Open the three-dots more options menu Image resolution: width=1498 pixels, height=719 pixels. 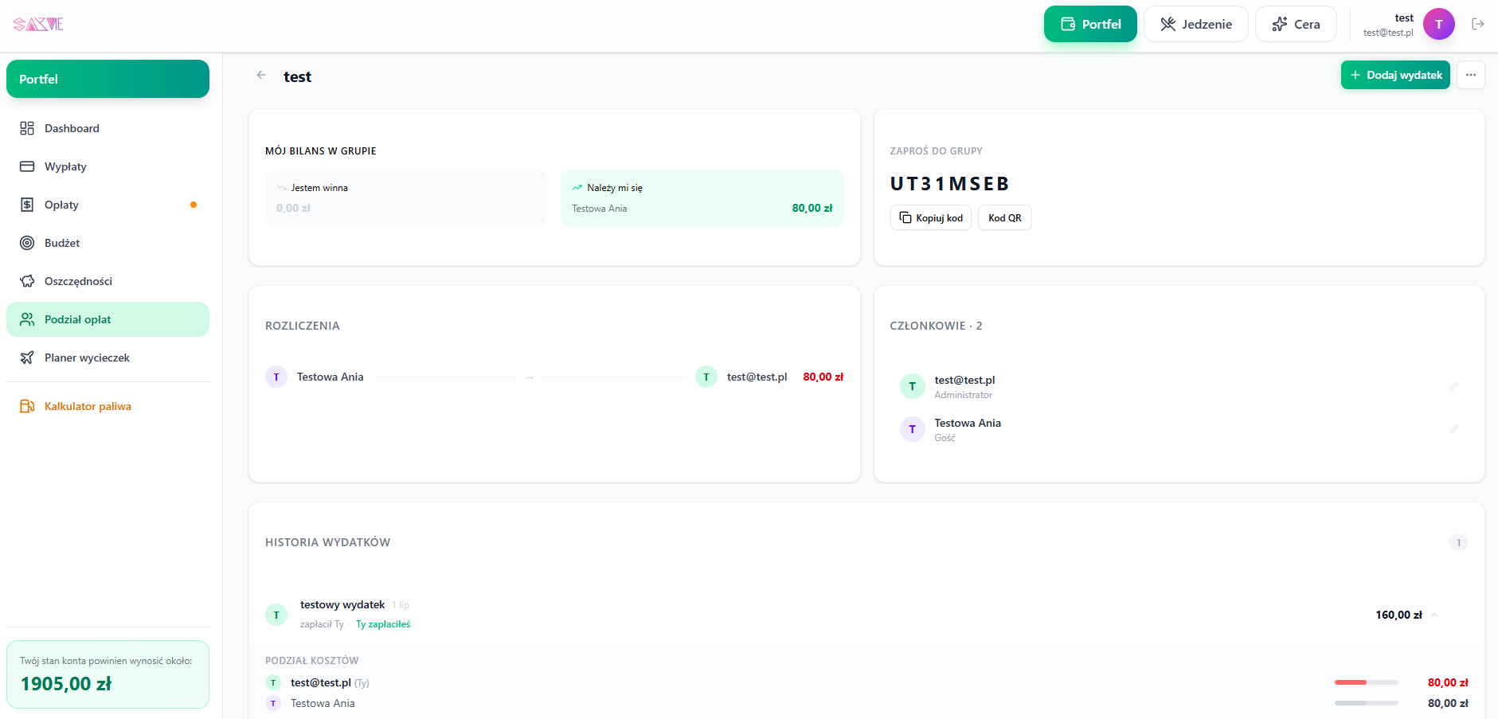(1470, 75)
